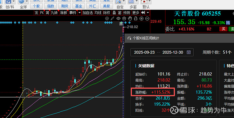The height and width of the screenshot is (118, 234).
Task: Select the 个股 category button
Action: (36, 6)
